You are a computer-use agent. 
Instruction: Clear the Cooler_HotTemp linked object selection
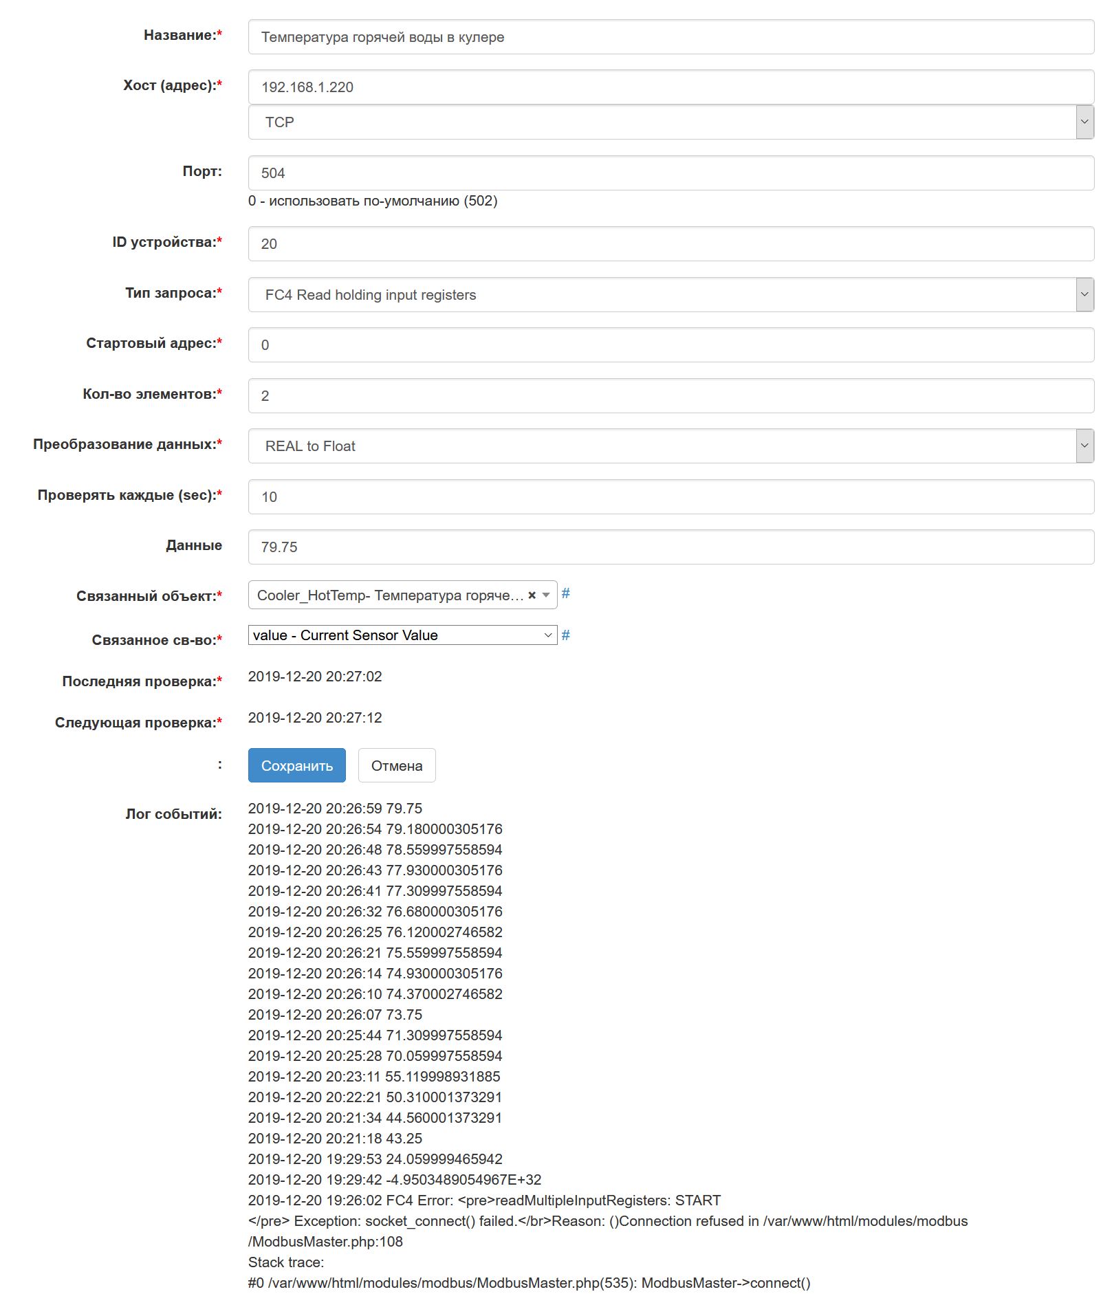pyautogui.click(x=532, y=595)
